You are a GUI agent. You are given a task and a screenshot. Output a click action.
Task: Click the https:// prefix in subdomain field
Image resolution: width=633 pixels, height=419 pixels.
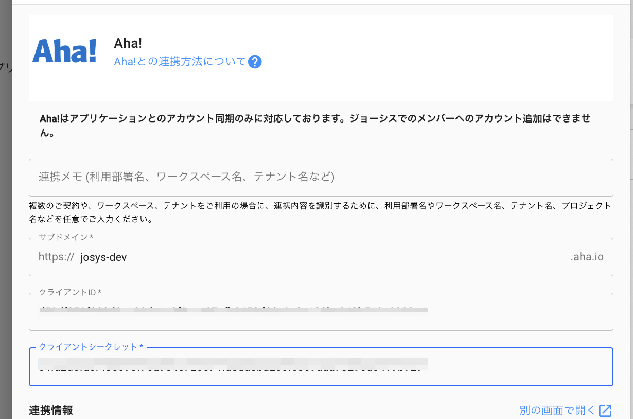pos(57,257)
